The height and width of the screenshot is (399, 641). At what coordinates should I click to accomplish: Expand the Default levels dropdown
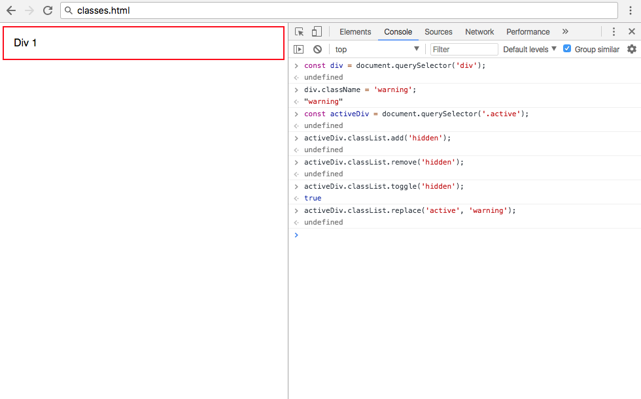530,49
